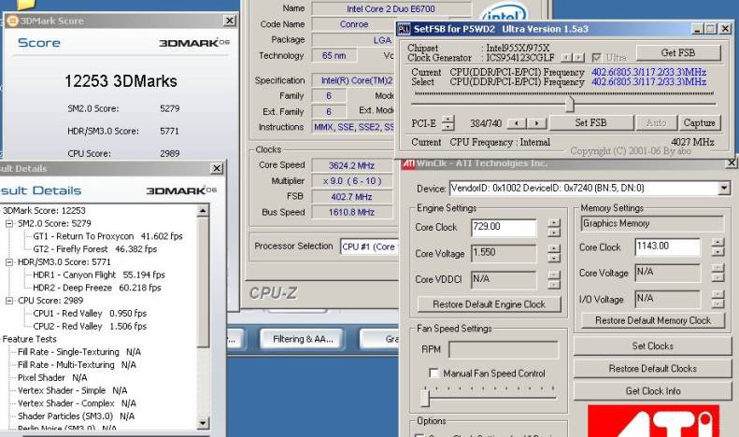This screenshot has width=739, height=437.
Task: Collapse the SM2.0 Score tree node
Action: coord(9,224)
